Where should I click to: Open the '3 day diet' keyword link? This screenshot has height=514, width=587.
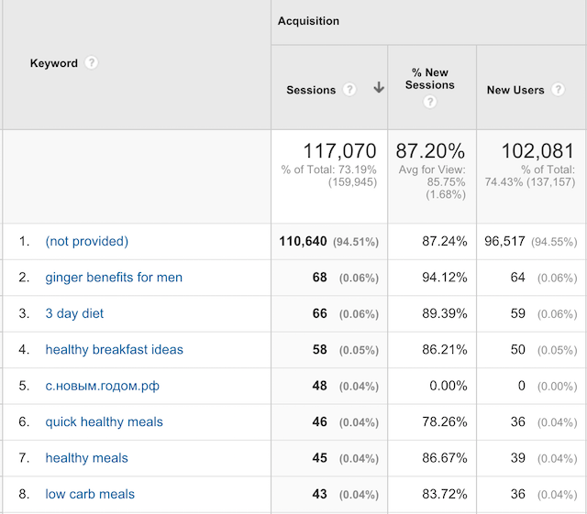74,313
